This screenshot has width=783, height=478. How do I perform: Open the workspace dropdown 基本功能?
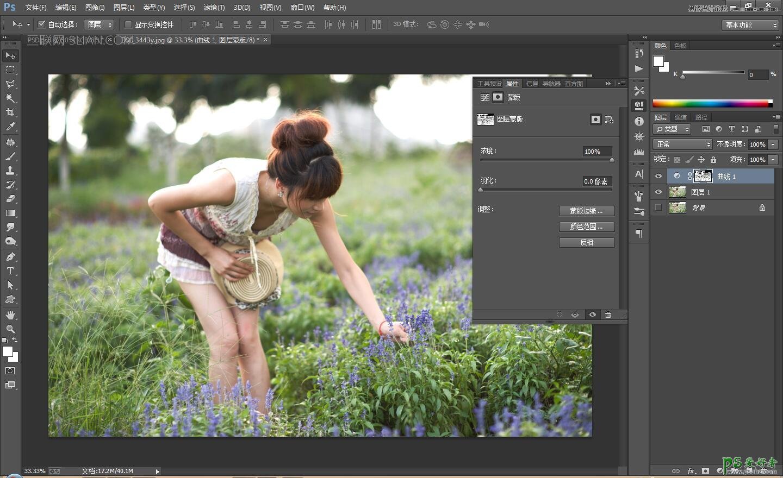click(x=751, y=25)
